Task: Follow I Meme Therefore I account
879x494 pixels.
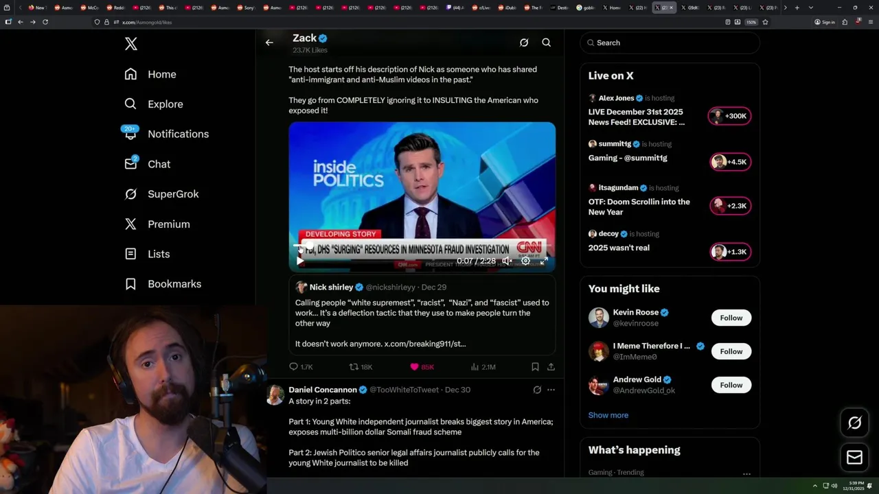Action: point(731,351)
